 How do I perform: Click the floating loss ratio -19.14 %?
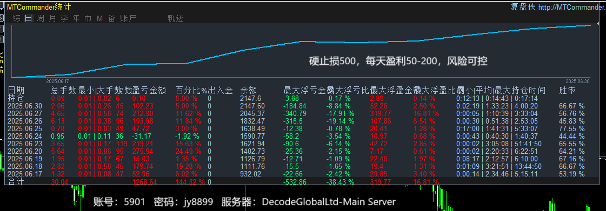pyautogui.click(x=341, y=121)
